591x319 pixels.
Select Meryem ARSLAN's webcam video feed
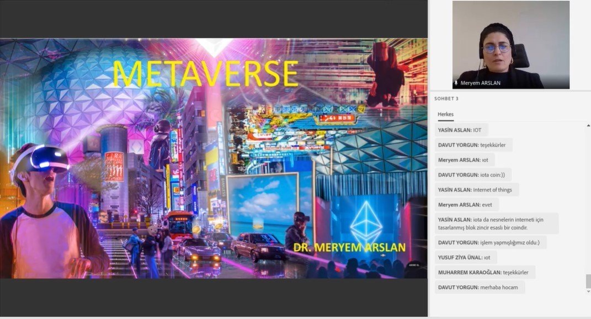(512, 44)
